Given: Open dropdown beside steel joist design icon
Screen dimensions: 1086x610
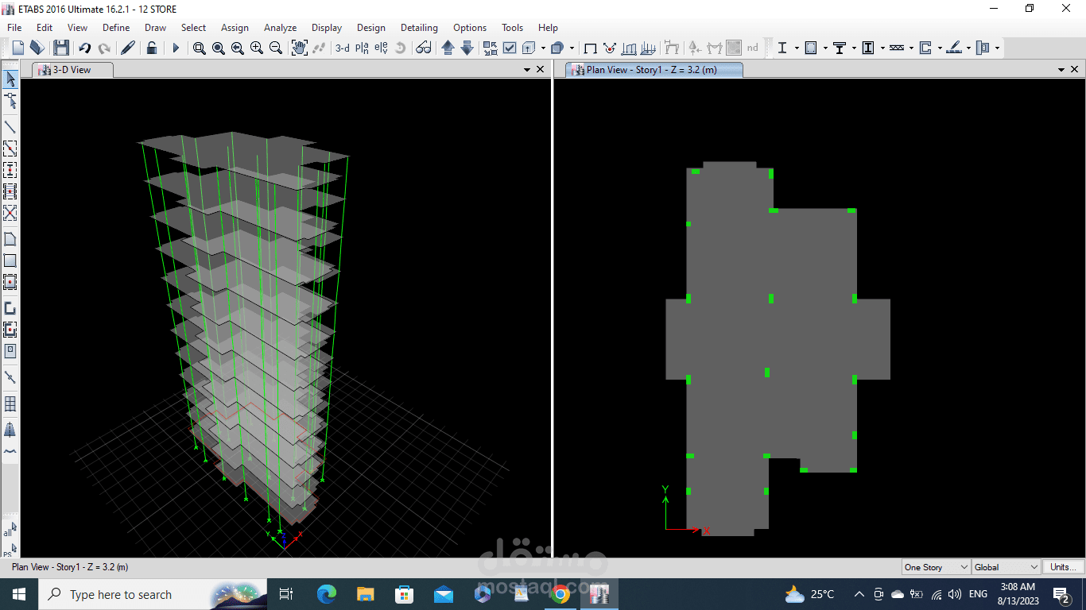Looking at the screenshot, I should pos(911,48).
